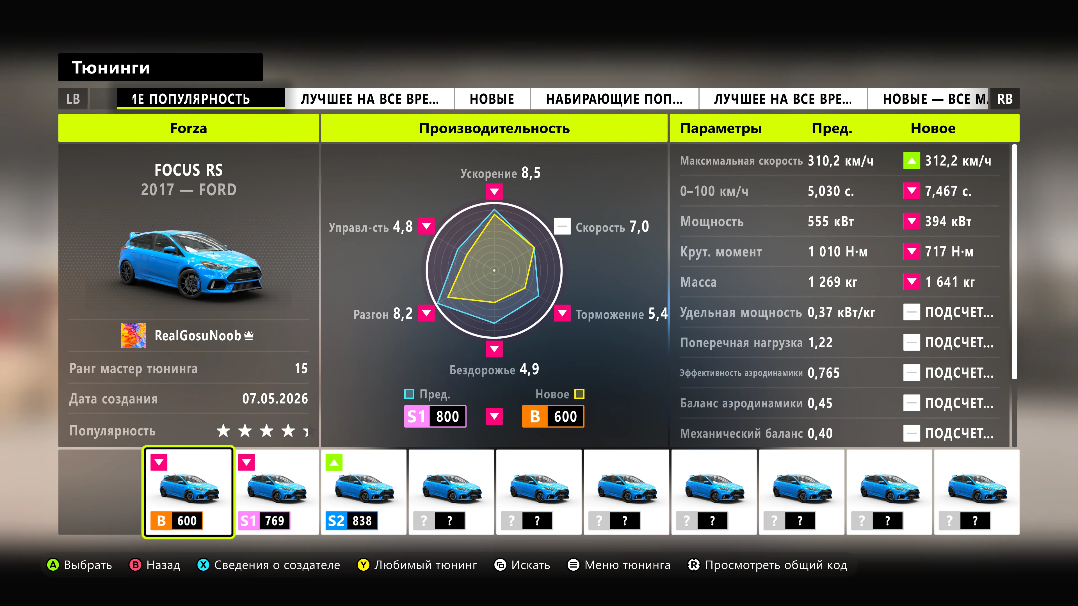The height and width of the screenshot is (606, 1078).
Task: Mark 'Любимый тюнинг' with Y
Action: tap(417, 565)
